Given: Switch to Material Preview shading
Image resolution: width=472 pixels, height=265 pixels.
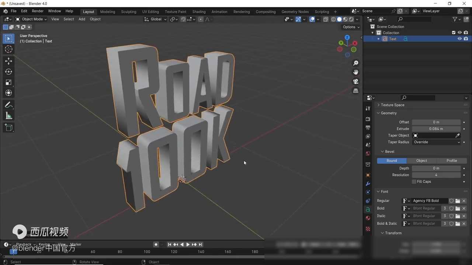Looking at the screenshot, I should coord(345,20).
